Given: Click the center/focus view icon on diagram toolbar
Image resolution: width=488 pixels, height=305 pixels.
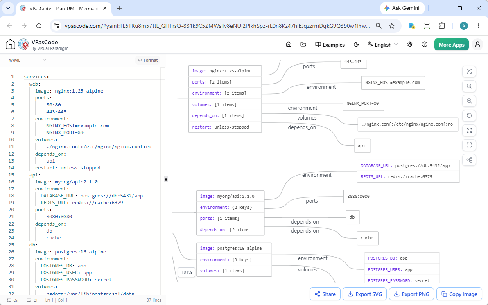Looking at the screenshot, I should pyautogui.click(x=469, y=72).
